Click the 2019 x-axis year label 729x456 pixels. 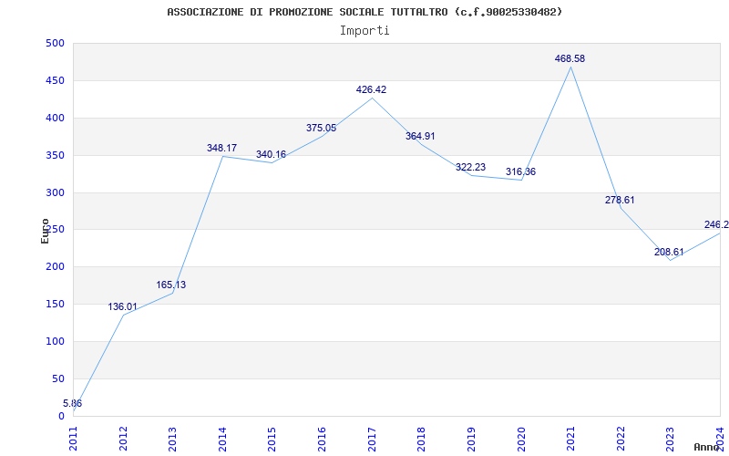(x=471, y=440)
